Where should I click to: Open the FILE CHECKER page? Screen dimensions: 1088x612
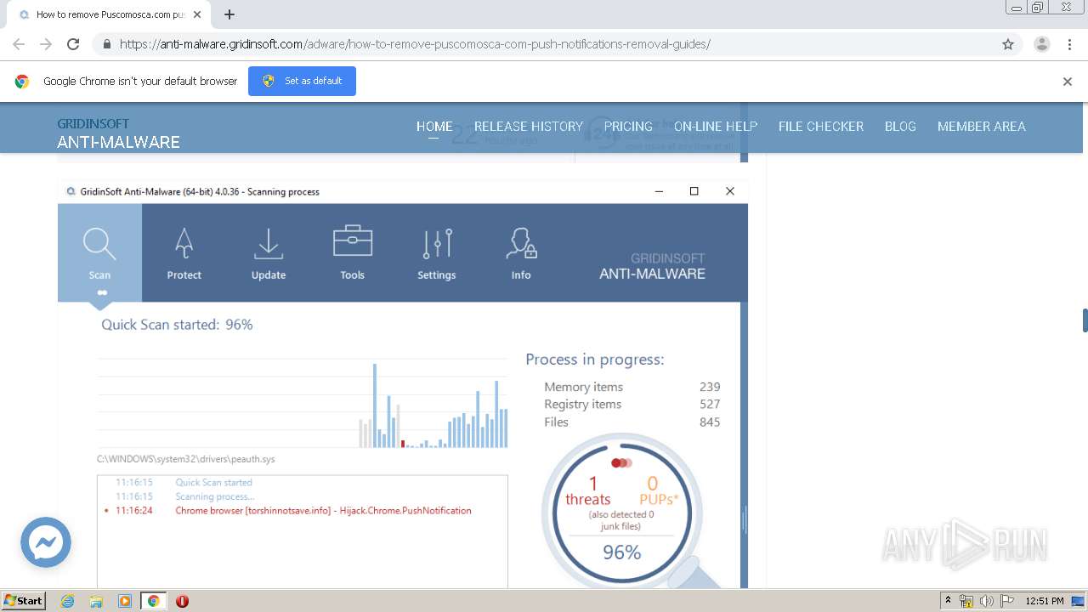pos(821,126)
